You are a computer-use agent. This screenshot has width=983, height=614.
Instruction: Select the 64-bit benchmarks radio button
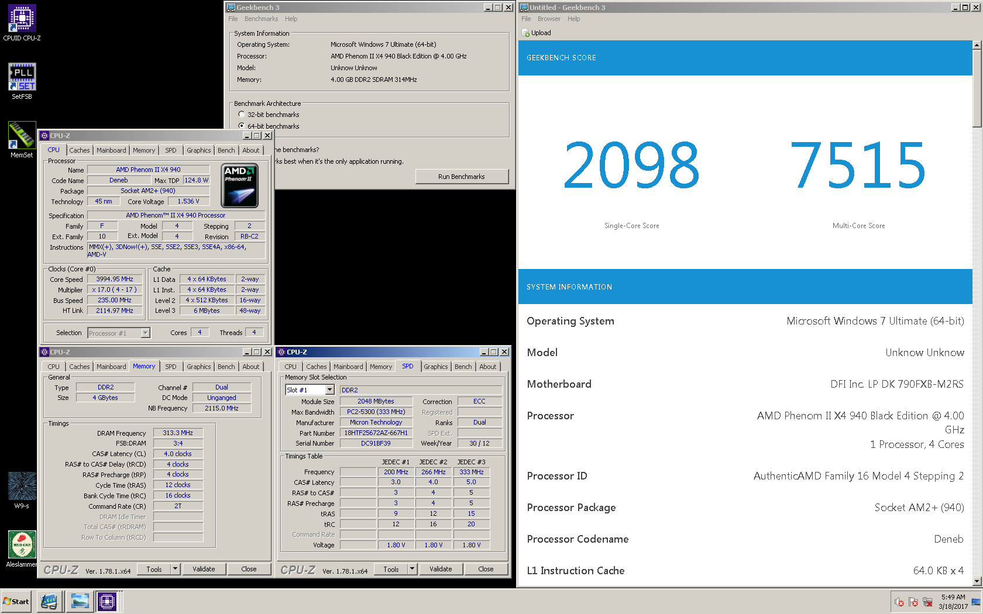pos(242,126)
